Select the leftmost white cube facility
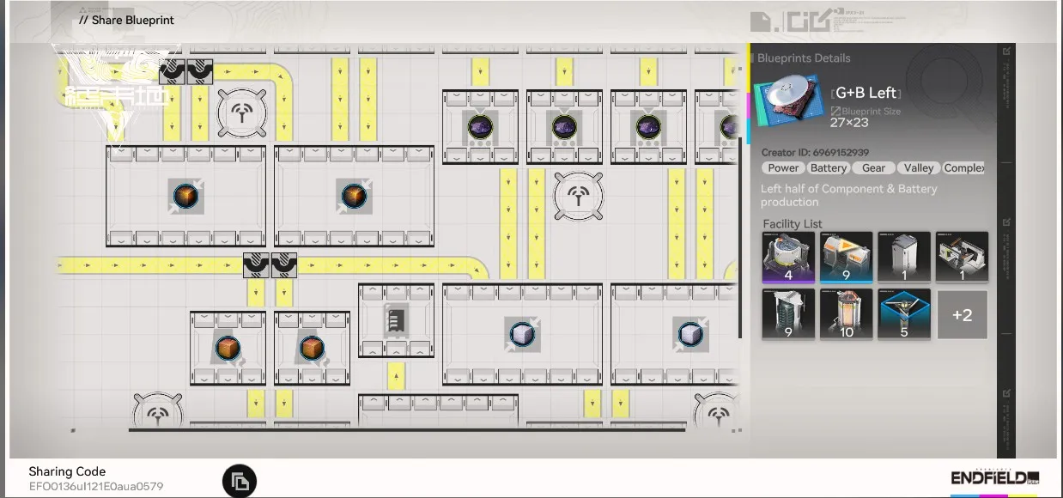Viewport: 1063px width, 498px height. [522, 334]
